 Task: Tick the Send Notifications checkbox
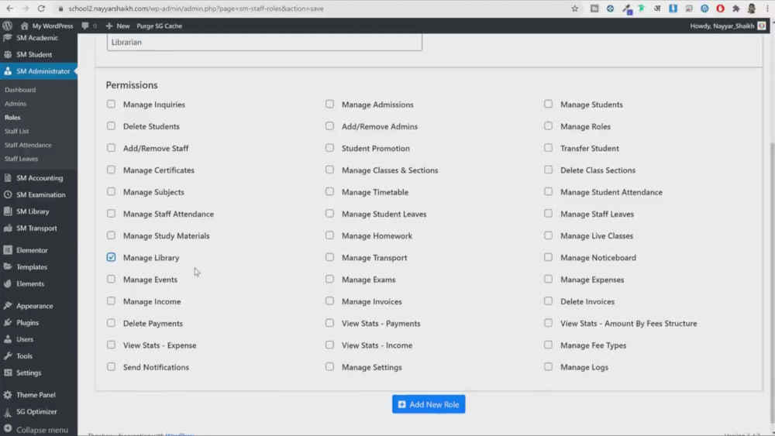click(x=112, y=366)
